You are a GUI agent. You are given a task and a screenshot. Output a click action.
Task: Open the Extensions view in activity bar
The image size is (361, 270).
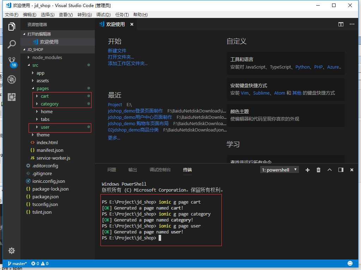click(x=12, y=97)
